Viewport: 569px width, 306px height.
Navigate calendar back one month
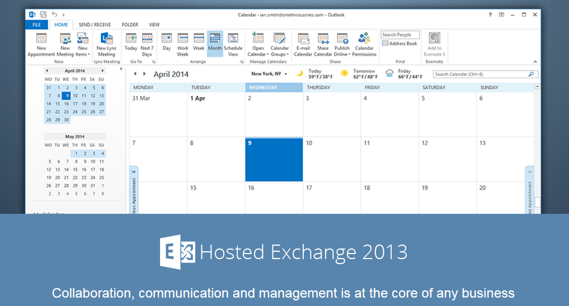tap(135, 74)
